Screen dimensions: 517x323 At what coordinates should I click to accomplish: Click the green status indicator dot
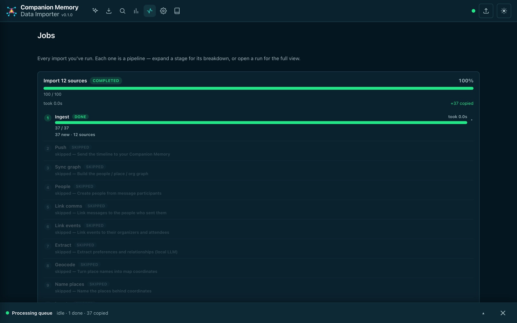[473, 11]
